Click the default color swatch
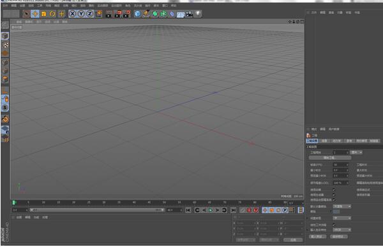Viewport: 383px width, 247px height. click(x=336, y=211)
